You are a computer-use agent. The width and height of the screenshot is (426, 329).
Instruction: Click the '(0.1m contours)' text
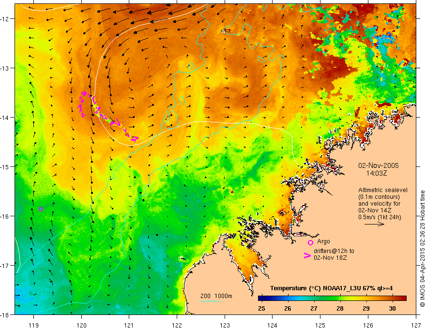point(379,197)
